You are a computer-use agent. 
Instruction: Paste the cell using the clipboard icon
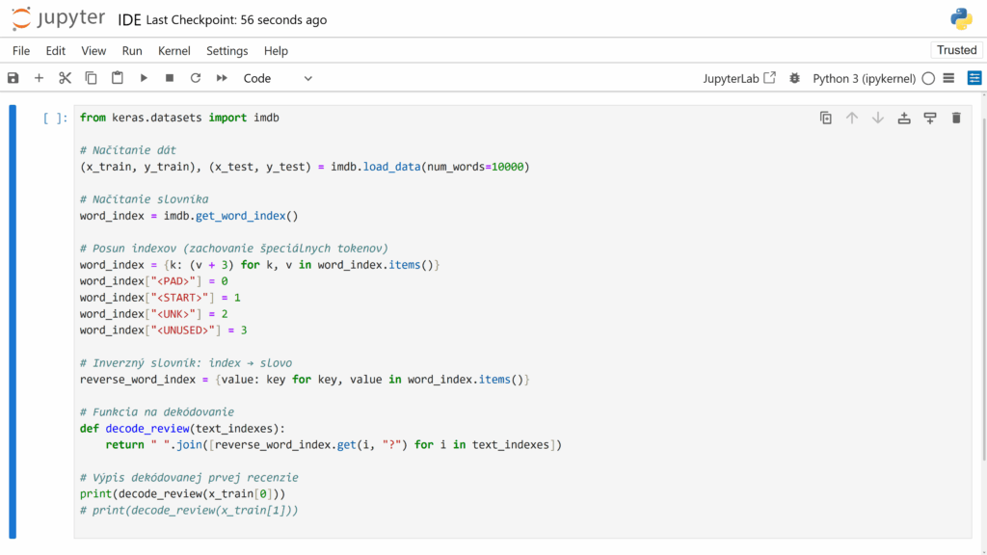click(117, 78)
